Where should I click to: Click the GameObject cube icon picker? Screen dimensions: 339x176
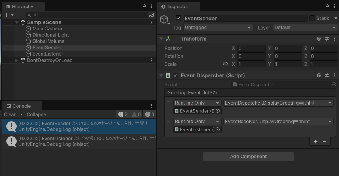click(x=165, y=20)
